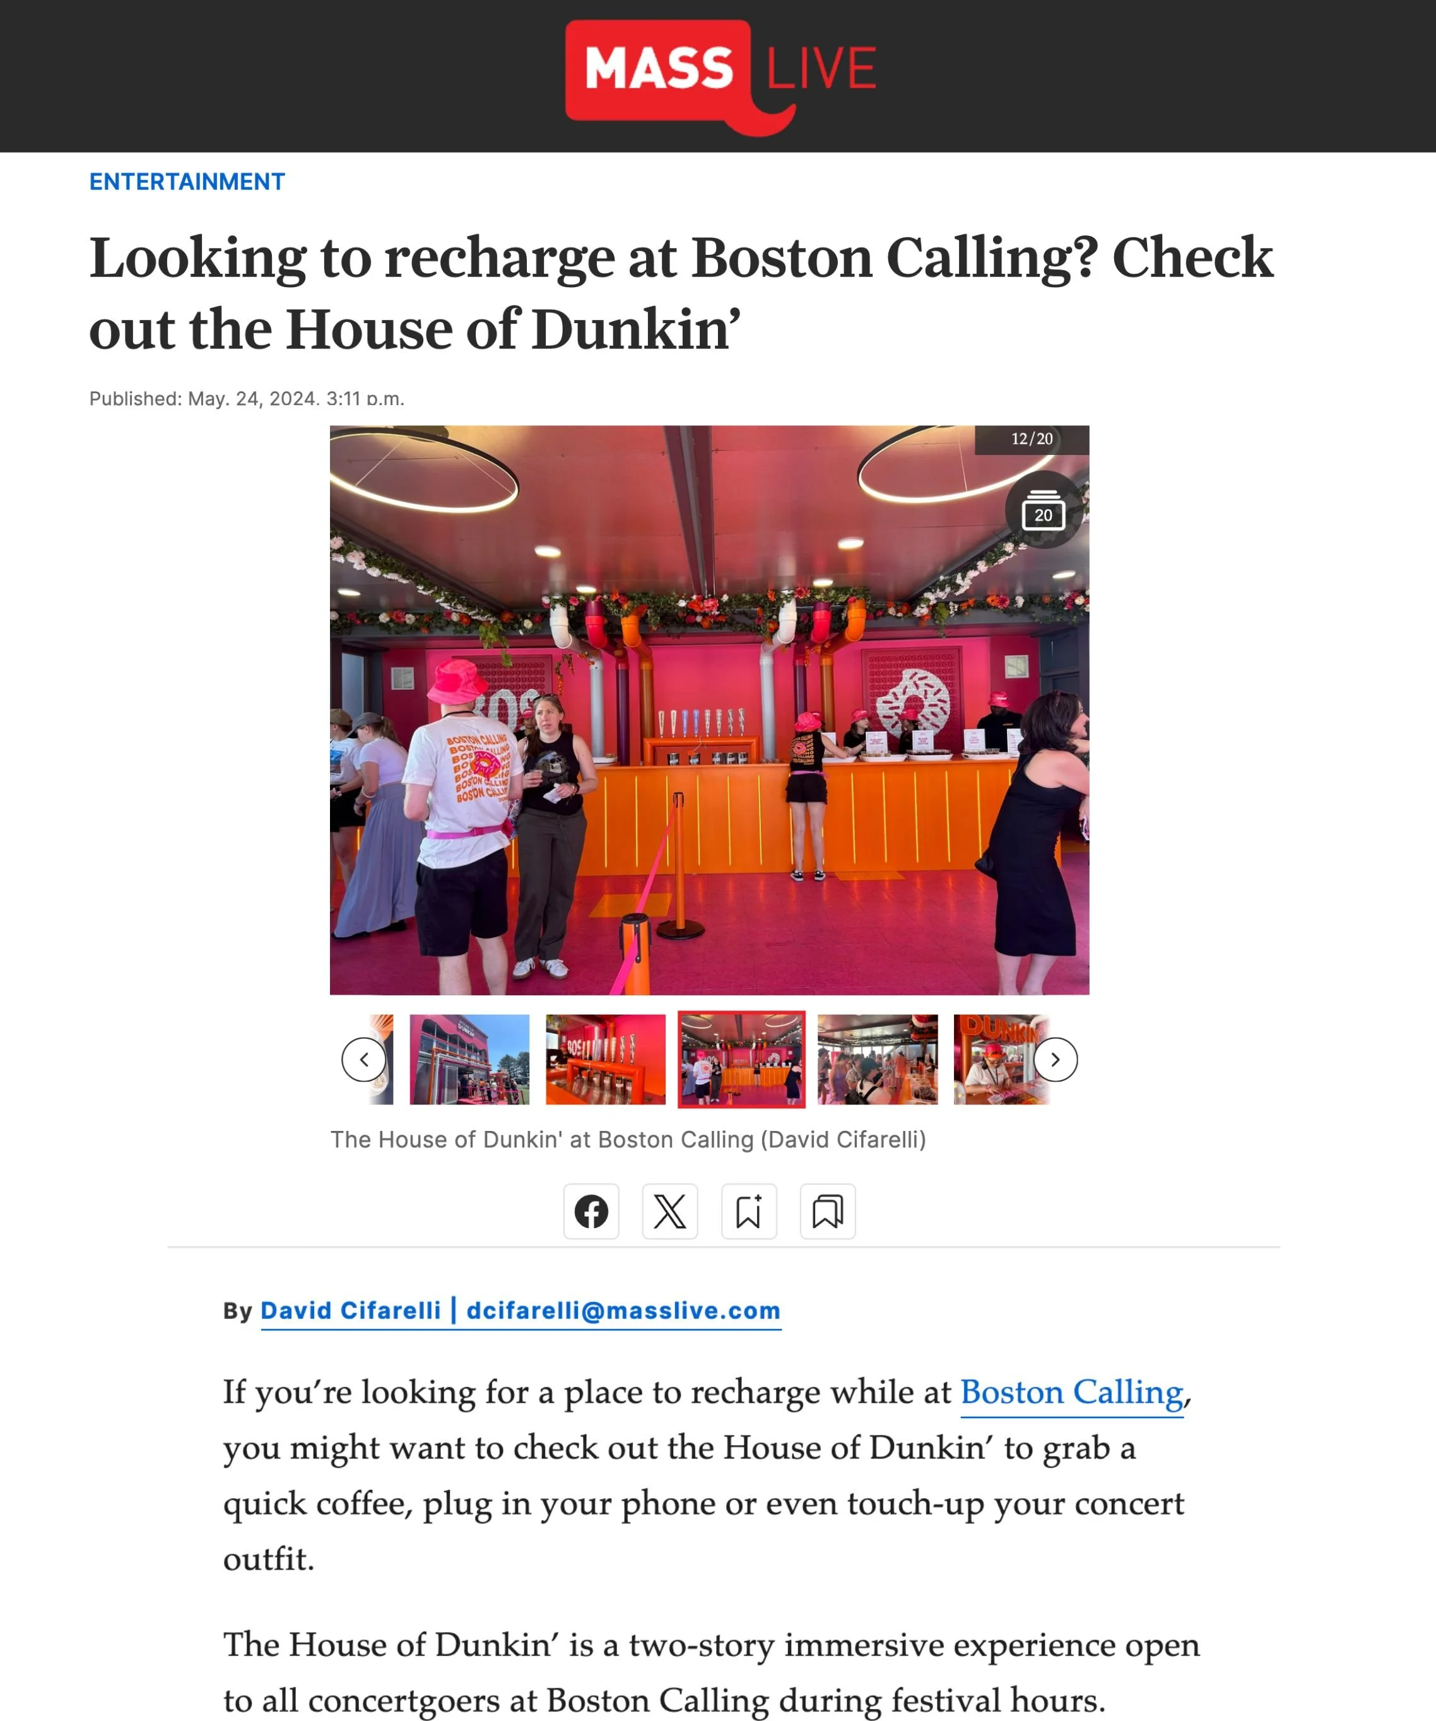
Task: Share article on Facebook
Action: pos(591,1211)
